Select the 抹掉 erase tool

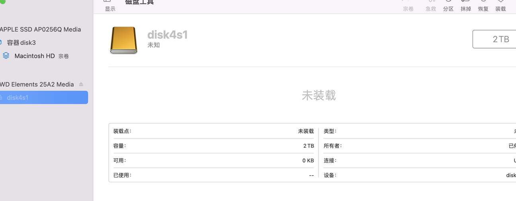(x=466, y=6)
